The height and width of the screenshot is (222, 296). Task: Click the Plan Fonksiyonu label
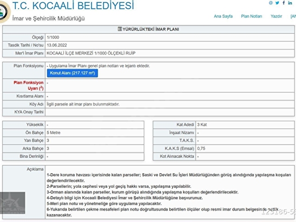tap(28, 66)
